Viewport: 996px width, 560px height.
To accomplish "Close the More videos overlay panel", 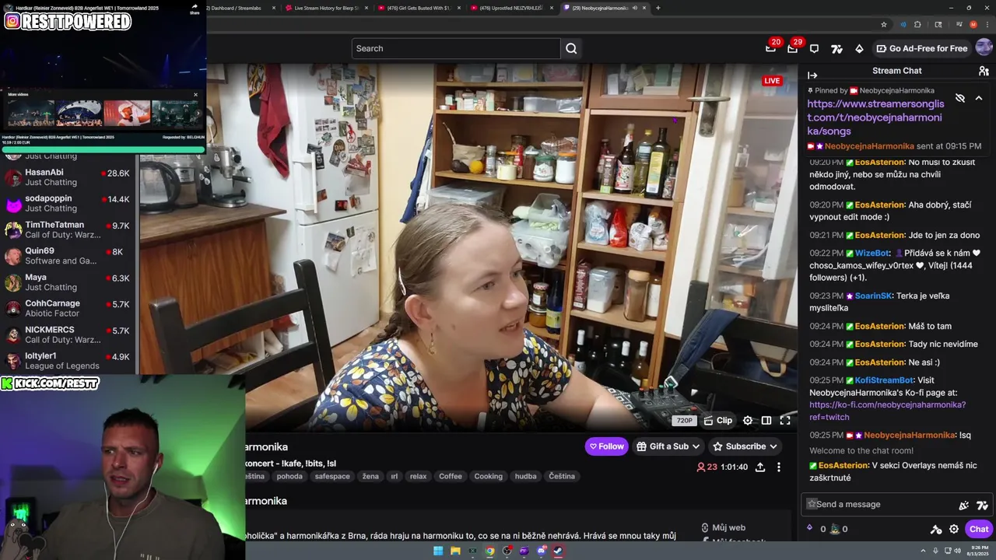I will pos(195,95).
